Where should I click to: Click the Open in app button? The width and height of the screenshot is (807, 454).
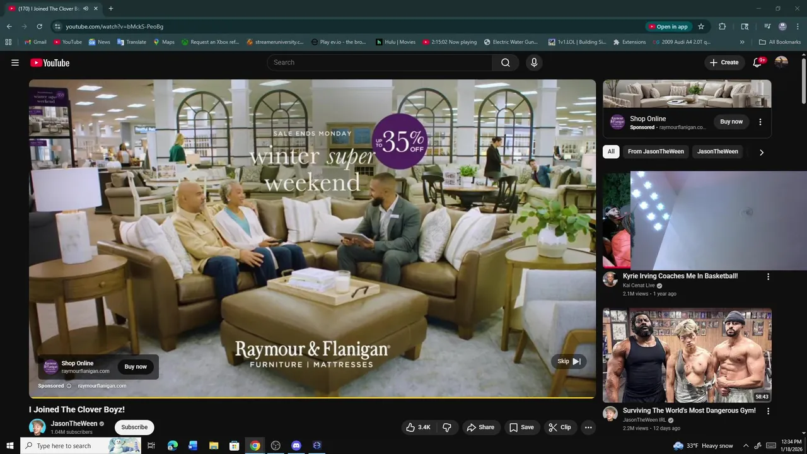click(668, 26)
